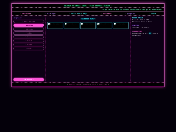The image size is (176, 132).
Task: Click the Format: PNG & GIF line
Action: tap(140, 20)
